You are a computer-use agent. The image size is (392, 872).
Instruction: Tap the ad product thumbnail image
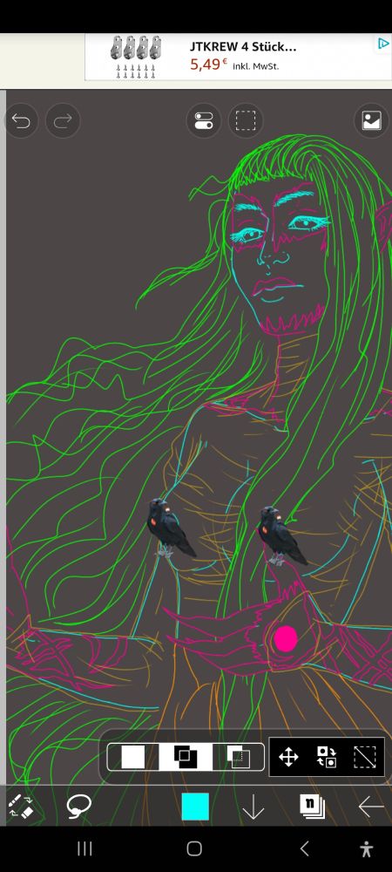tap(136, 57)
